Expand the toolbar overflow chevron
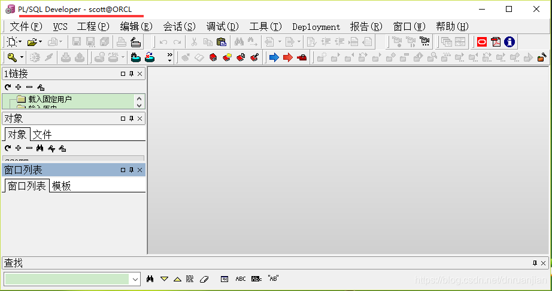 (x=170, y=57)
